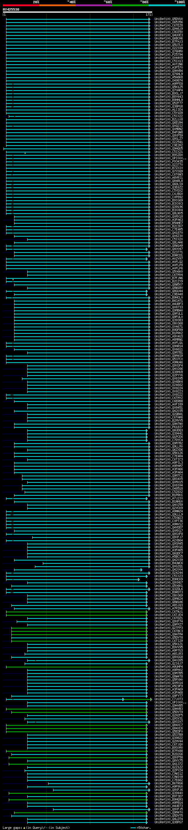
Task: Click the green alignment bar for UniRef100_Q84XC6
Action: [x=77, y=728]
